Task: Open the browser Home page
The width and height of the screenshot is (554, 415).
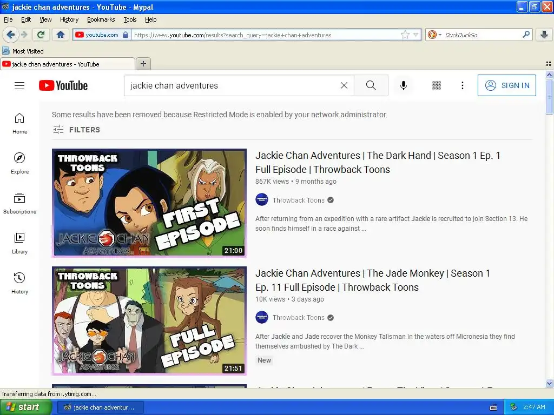Action: click(x=61, y=35)
